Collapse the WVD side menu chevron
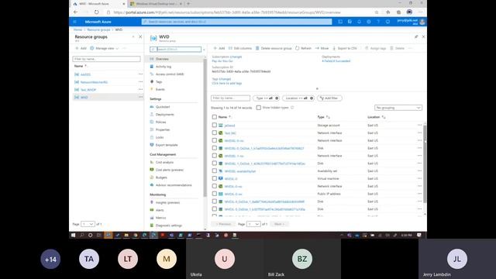This screenshot has width=496, height=279. point(204,50)
